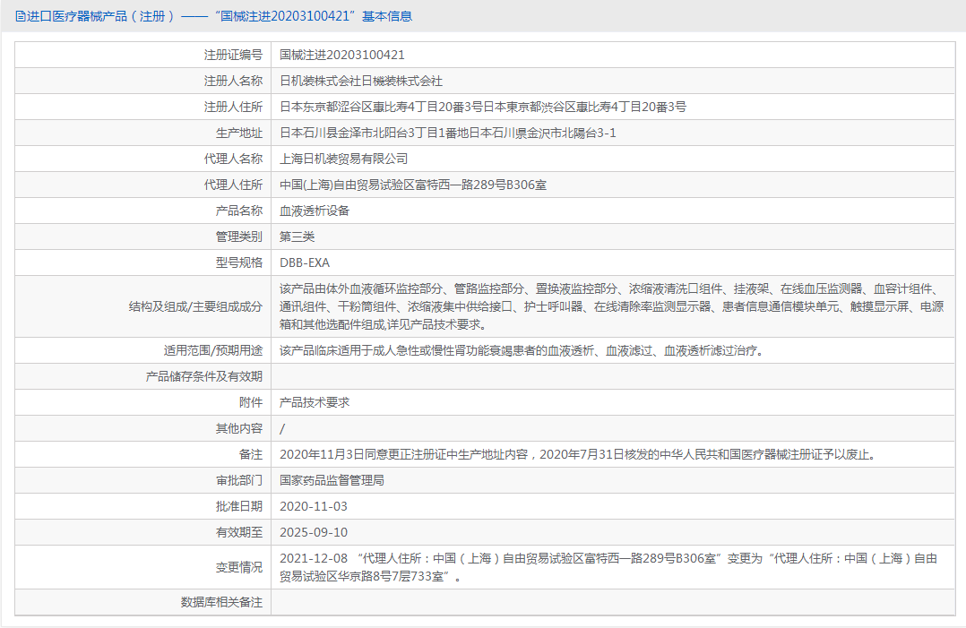Select approval department 国家药品监督管理局

(x=332, y=480)
